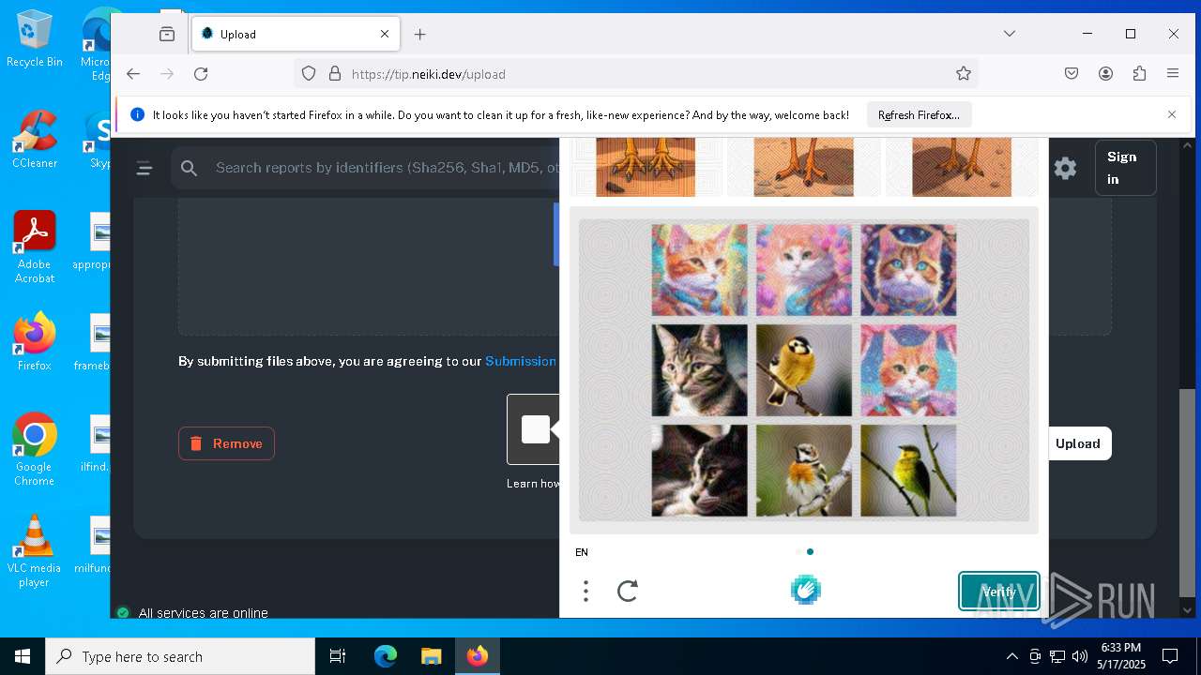Select the bottom-right yellow-green bird image

[x=908, y=471]
